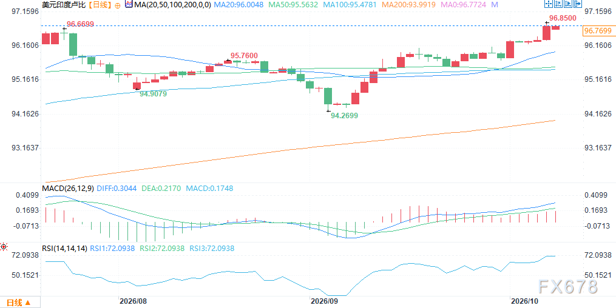616x308 pixels.
Task: Open MA(20,50,100,200,0,0) indicator settings
Action: tap(172, 5)
